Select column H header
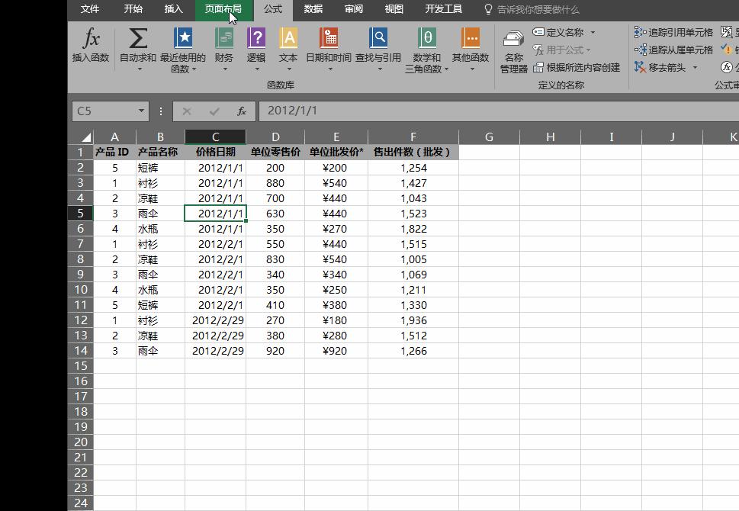Image resolution: width=739 pixels, height=511 pixels. (550, 137)
